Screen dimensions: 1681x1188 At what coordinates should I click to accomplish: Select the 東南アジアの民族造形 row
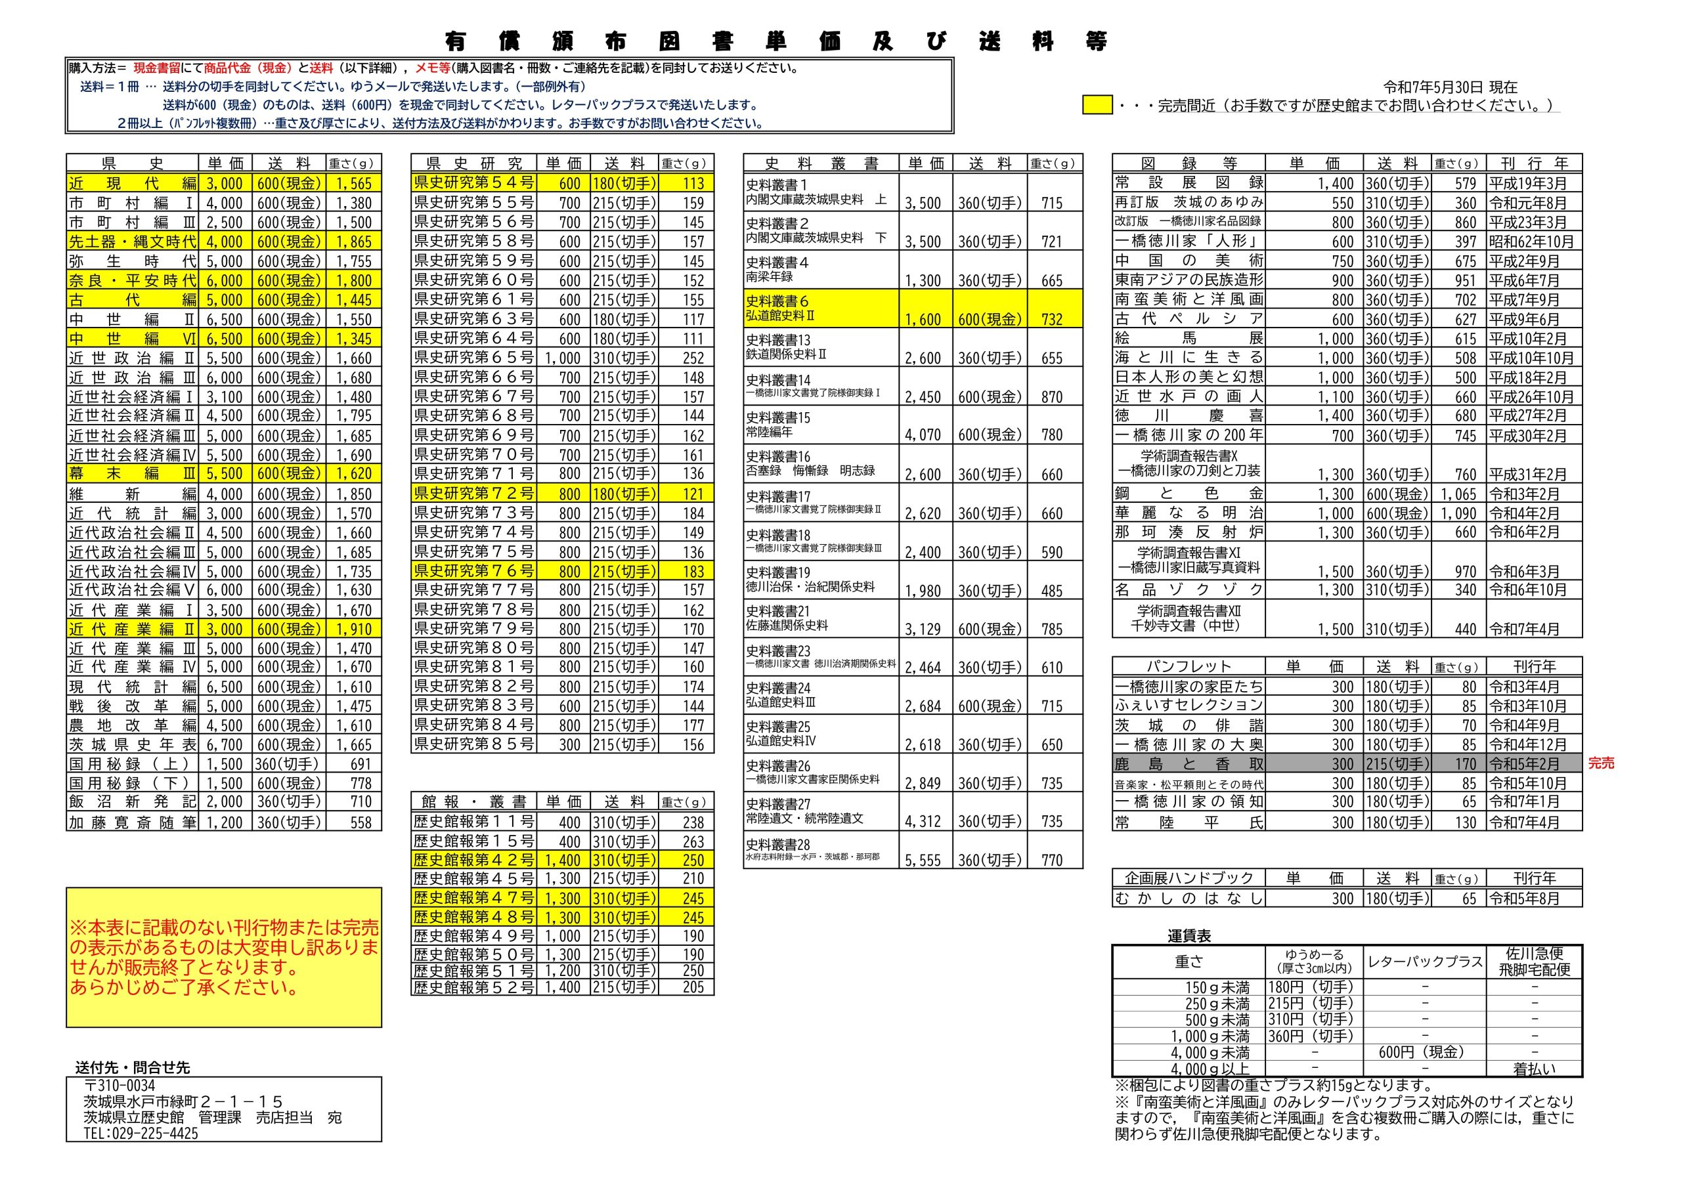1347,280
